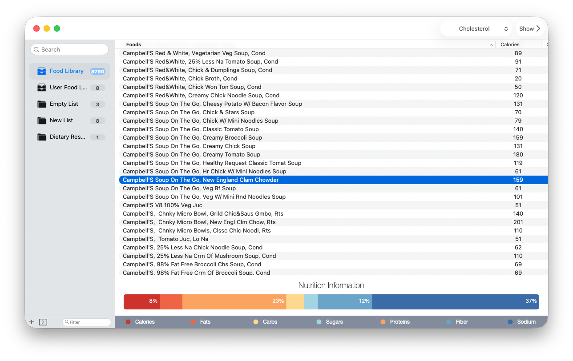Select User Food Library list
The width and height of the screenshot is (573, 361).
[x=69, y=88]
